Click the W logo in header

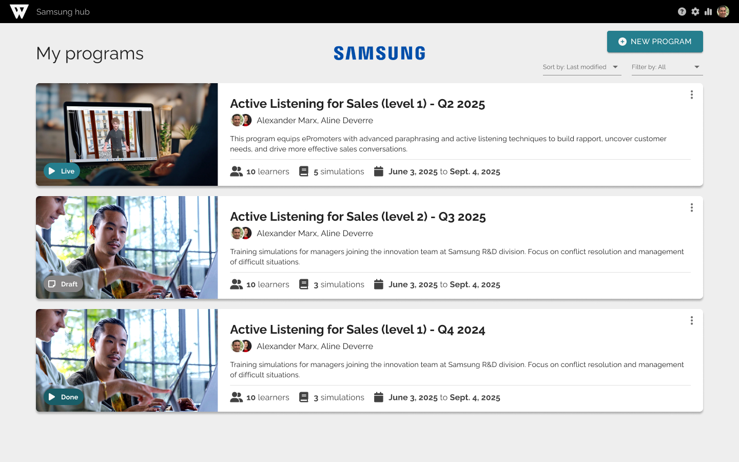pos(19,12)
